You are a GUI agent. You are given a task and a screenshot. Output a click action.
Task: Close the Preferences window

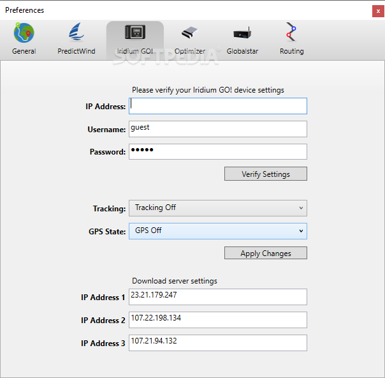click(x=378, y=11)
